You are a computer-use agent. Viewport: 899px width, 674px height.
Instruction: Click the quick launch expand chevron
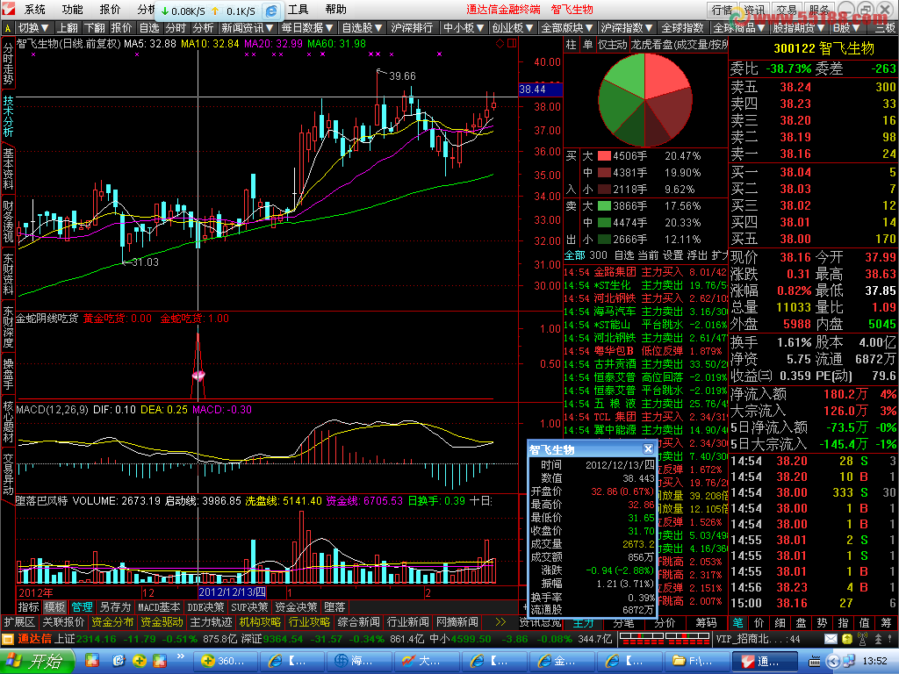(x=181, y=656)
